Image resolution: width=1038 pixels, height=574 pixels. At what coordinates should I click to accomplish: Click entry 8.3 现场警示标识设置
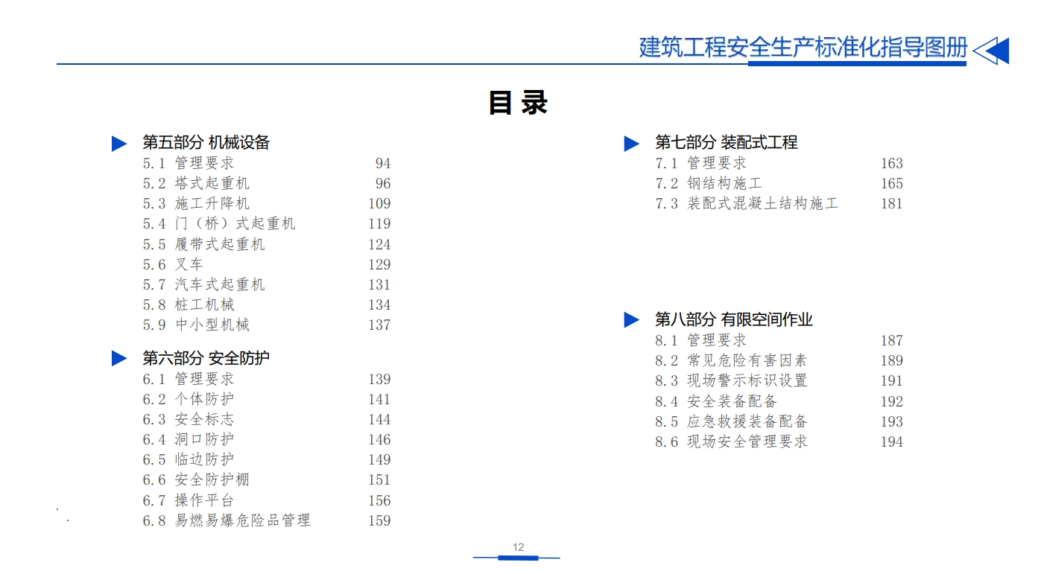click(731, 380)
